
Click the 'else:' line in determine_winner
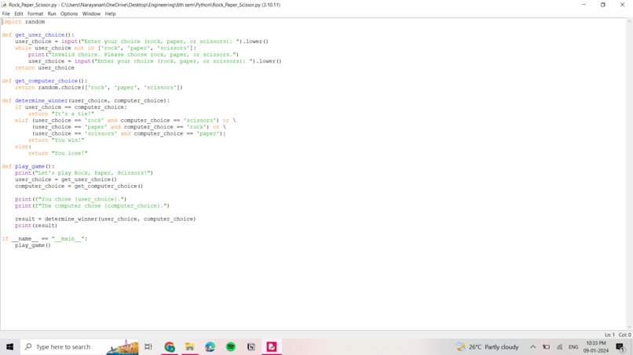click(x=23, y=147)
